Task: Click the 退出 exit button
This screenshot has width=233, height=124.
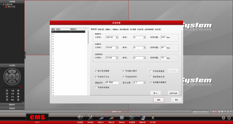Action: 176,100
